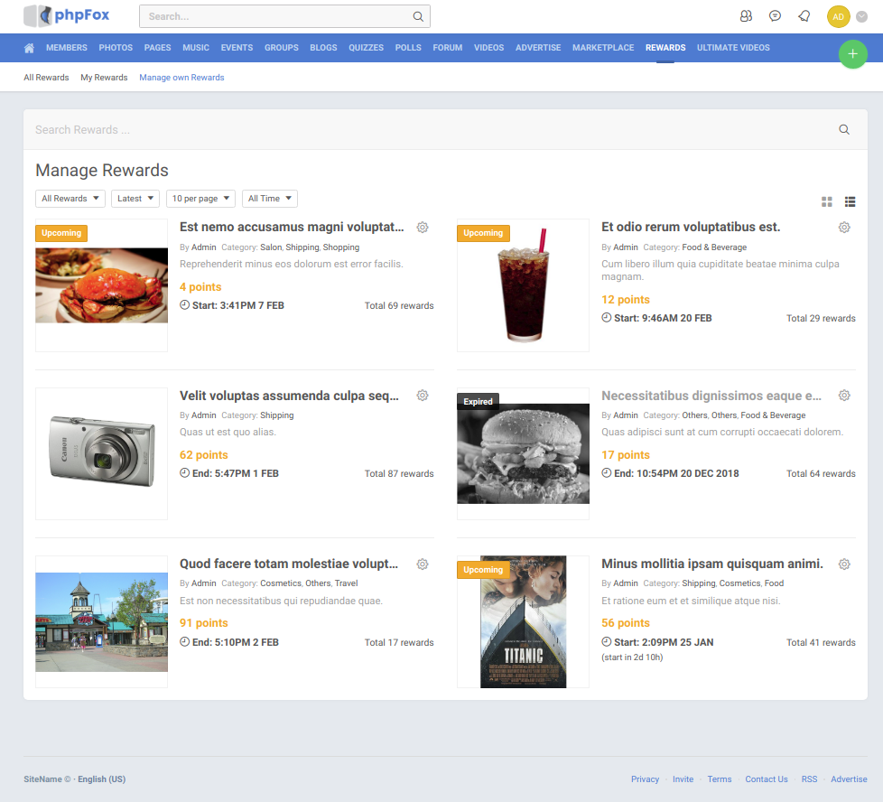Screen dimensions: 883x802
Task: Switch to grid view of rewards
Action: [x=826, y=202]
